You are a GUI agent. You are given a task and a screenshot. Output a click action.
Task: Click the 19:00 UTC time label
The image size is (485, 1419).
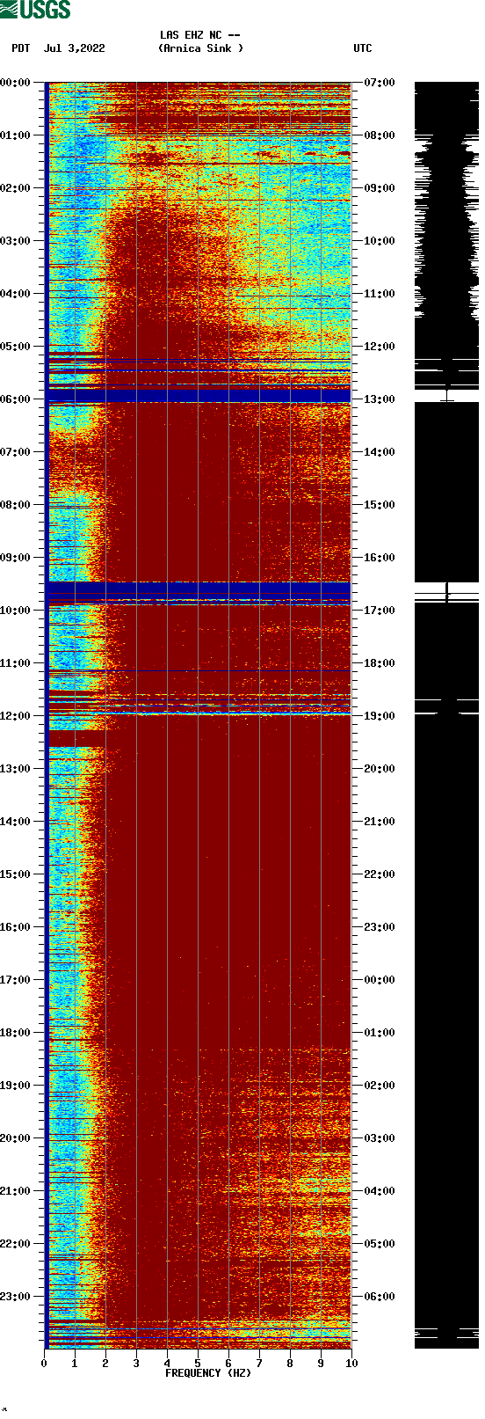(x=380, y=716)
